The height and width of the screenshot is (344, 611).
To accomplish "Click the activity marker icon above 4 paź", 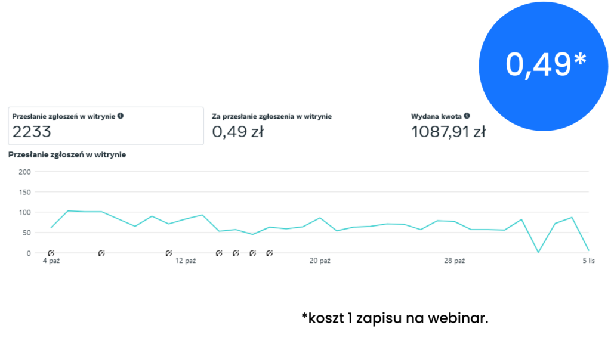I will (x=51, y=253).
